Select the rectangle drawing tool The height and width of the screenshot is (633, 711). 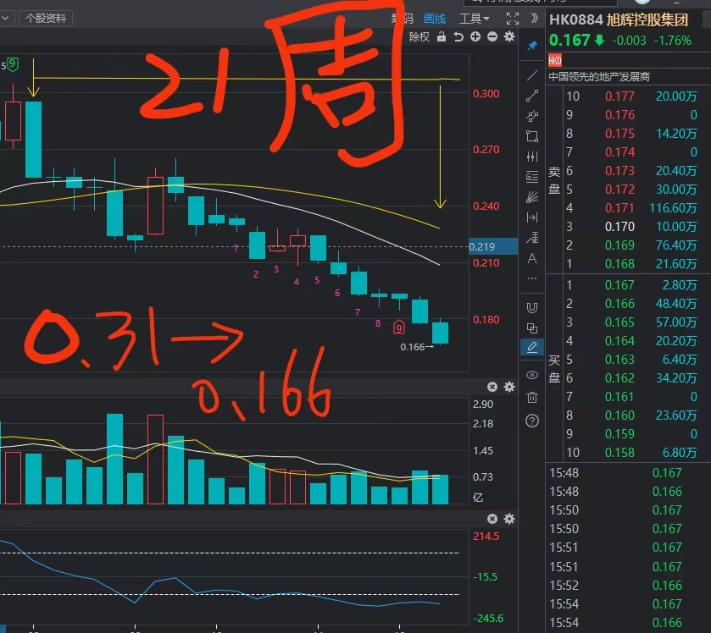pyautogui.click(x=532, y=136)
